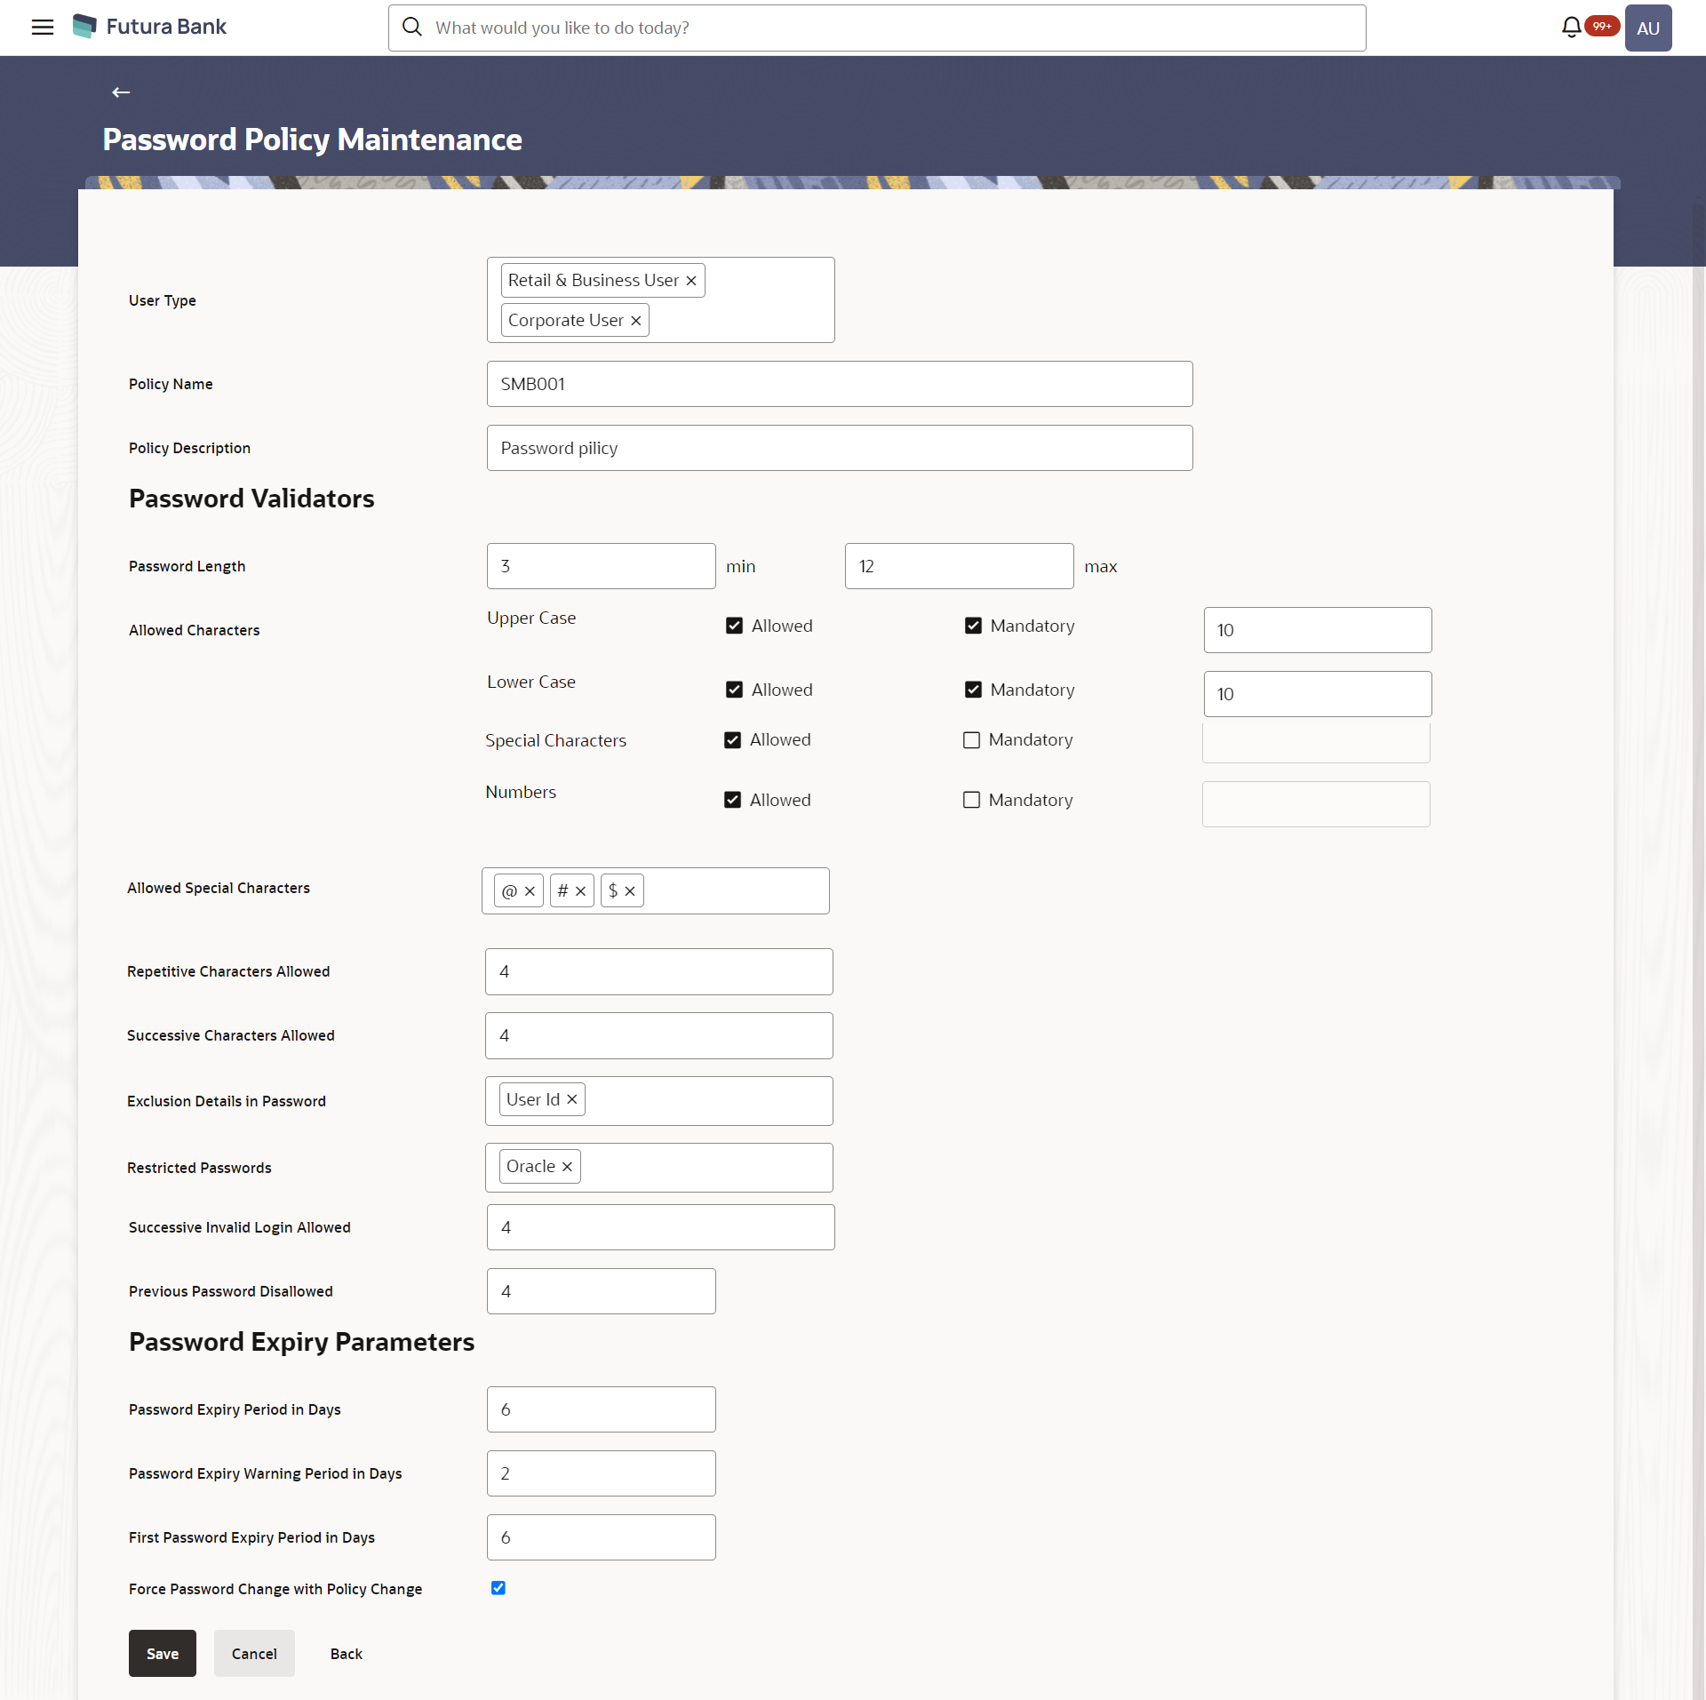Screen dimensions: 1706x1700
Task: Click the AU user avatar icon
Action: point(1646,28)
